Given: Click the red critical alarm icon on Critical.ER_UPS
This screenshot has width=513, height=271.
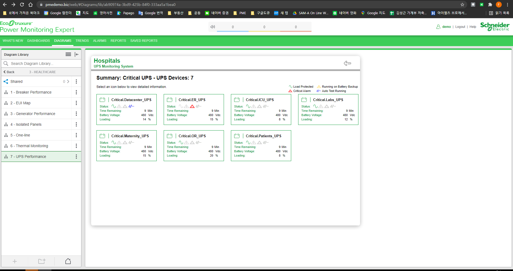Looking at the screenshot, I should click(192, 106).
